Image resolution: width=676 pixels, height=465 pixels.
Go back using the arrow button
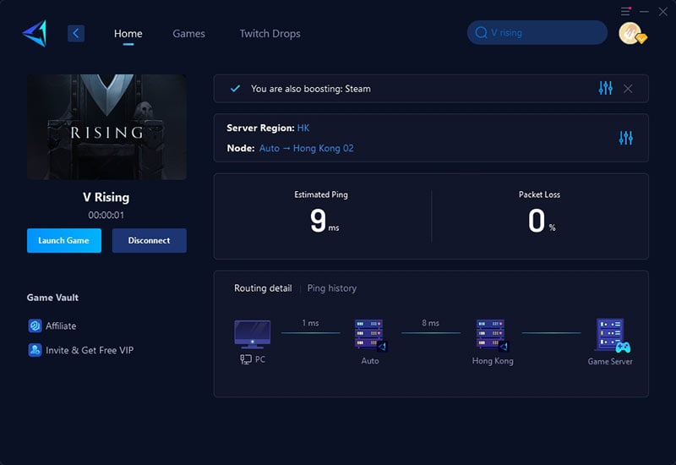click(x=76, y=33)
